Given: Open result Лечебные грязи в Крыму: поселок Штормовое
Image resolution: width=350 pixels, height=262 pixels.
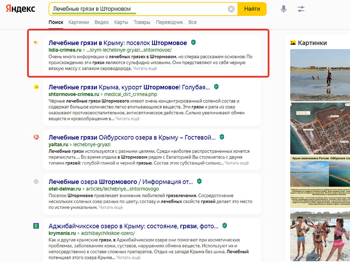Looking at the screenshot, I should (118, 43).
